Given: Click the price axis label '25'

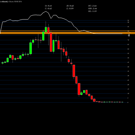Looking at the screenshot, I should click(128, 80).
